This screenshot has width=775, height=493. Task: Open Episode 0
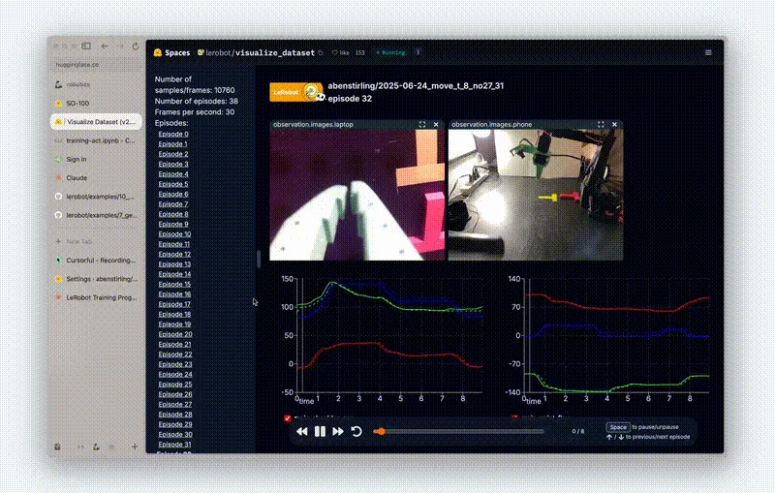[x=173, y=134]
